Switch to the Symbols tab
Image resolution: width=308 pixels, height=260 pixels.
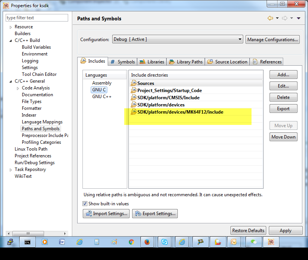tap(123, 62)
